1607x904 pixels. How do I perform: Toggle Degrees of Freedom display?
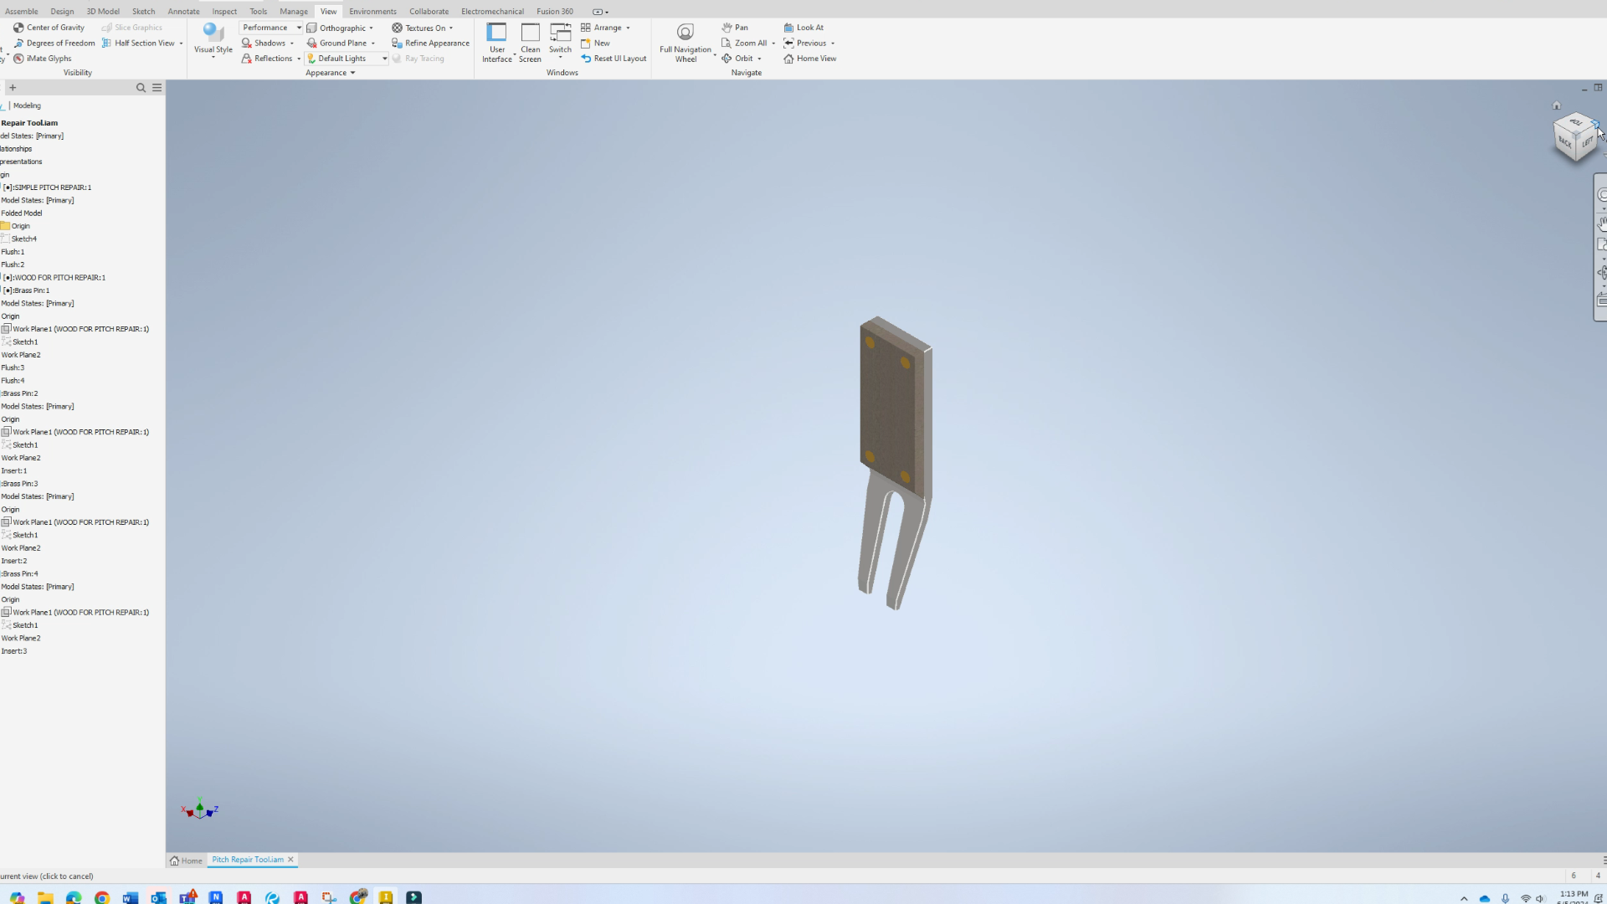pyautogui.click(x=54, y=43)
